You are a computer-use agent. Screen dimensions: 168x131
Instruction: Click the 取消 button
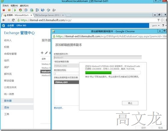pos(160,128)
